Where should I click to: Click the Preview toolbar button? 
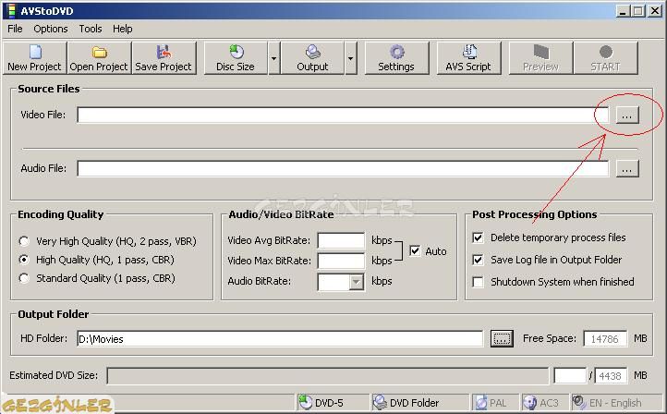(x=540, y=58)
